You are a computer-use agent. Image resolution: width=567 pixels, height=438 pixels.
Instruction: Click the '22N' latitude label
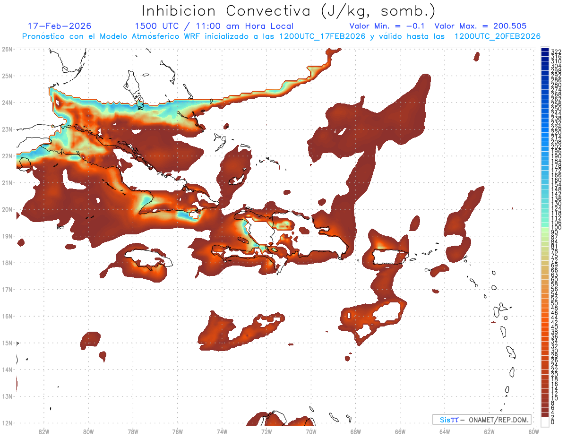click(x=7, y=155)
